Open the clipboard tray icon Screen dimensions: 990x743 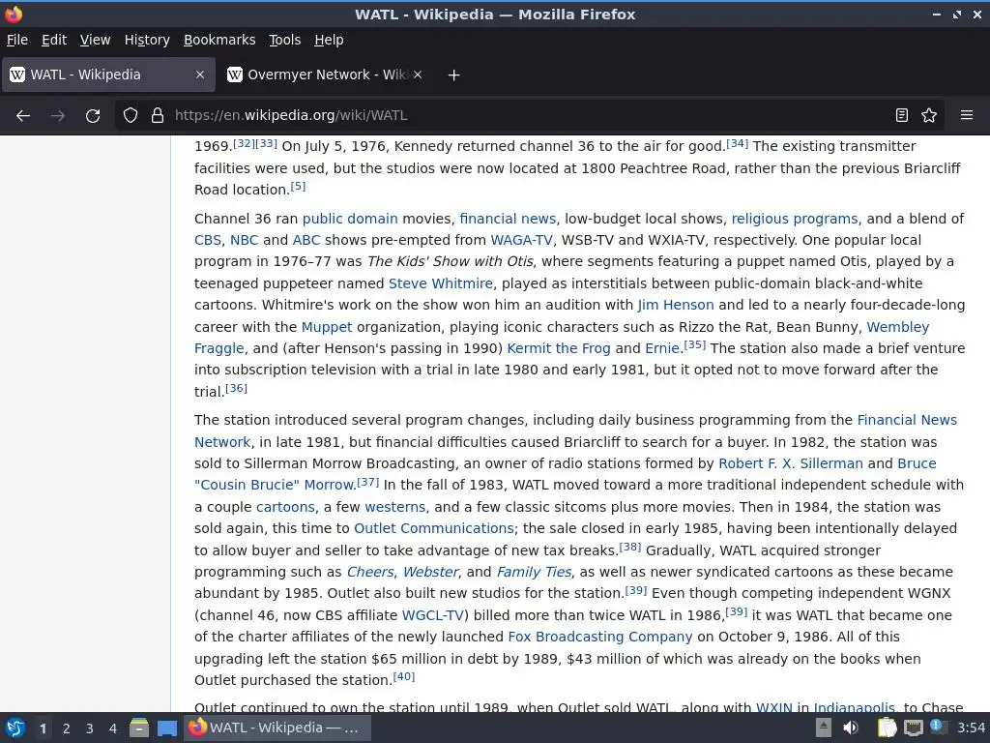[887, 728]
